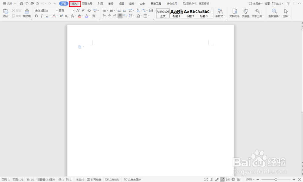This screenshot has width=303, height=182.
Task: Apply blue font color button
Action: click(x=87, y=16)
